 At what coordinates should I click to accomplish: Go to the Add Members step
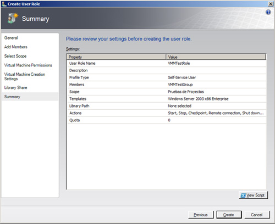16,47
